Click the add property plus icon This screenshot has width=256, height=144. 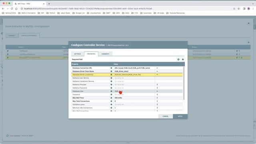coord(183,60)
